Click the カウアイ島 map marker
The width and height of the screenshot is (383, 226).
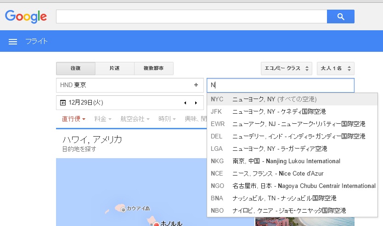[123, 209]
